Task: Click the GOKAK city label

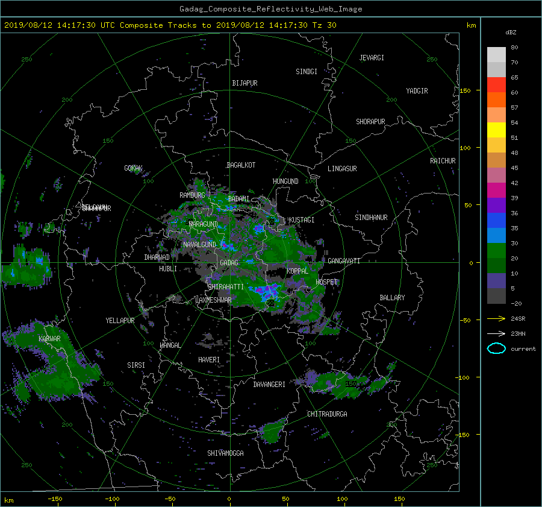Action: point(134,168)
